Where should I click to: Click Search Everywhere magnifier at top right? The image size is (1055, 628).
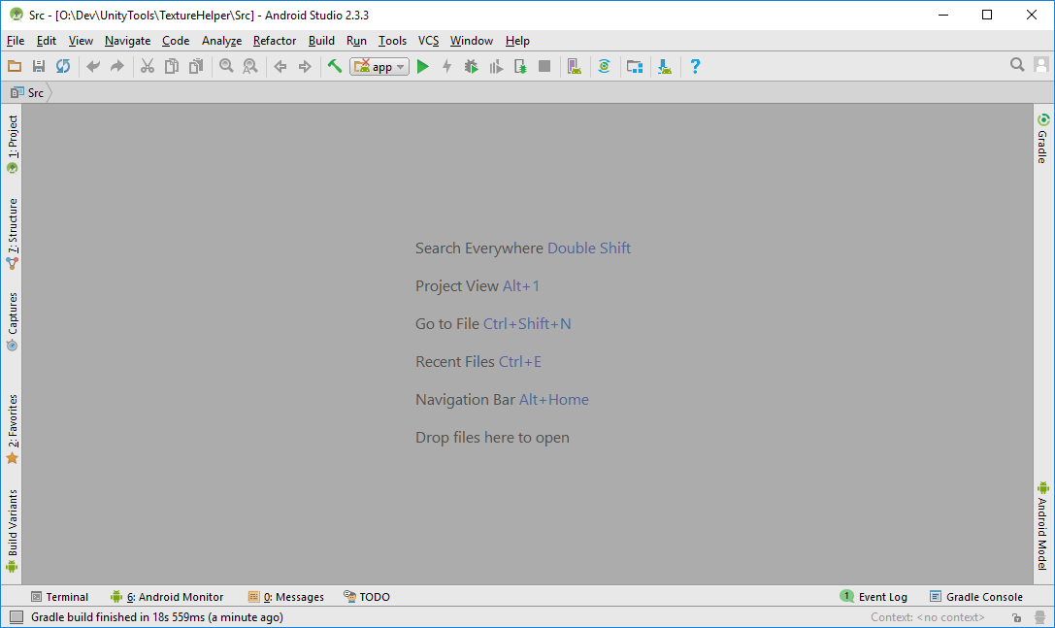[1017, 65]
